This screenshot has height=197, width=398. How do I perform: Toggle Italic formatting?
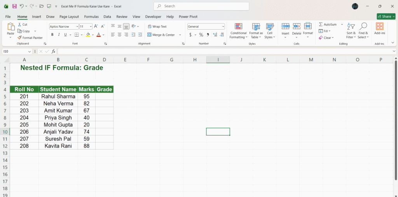point(59,35)
